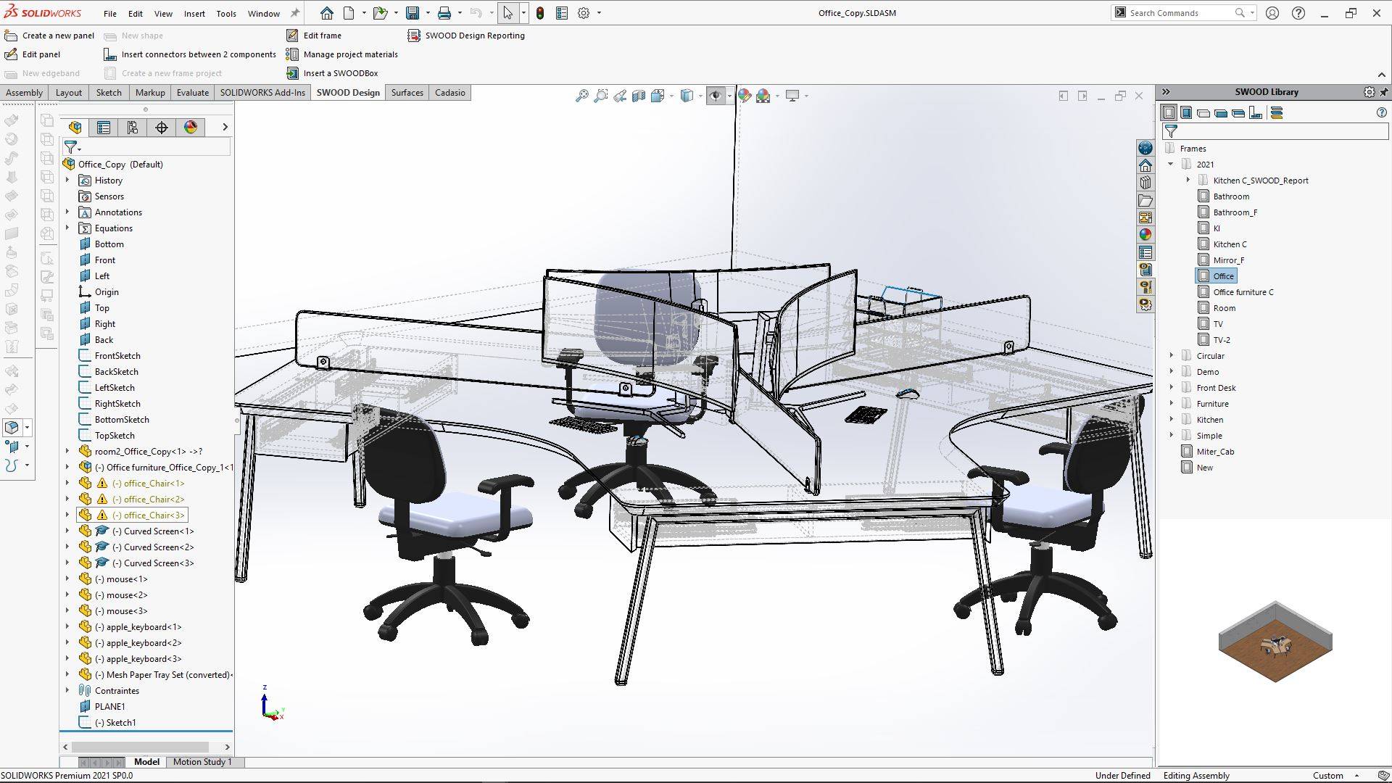1392x783 pixels.
Task: Expand the Annotations tree node
Action: [x=67, y=212]
